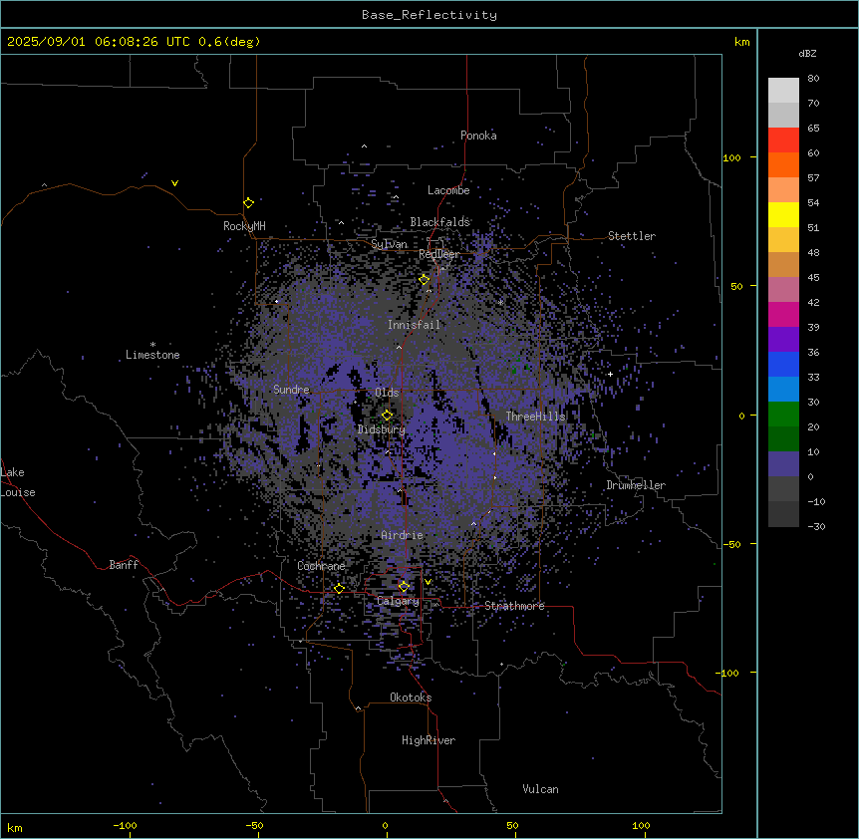Select the RedDeer label

(x=438, y=254)
